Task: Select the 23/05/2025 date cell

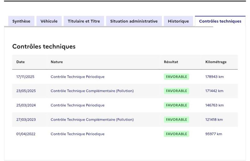Action: click(x=26, y=91)
